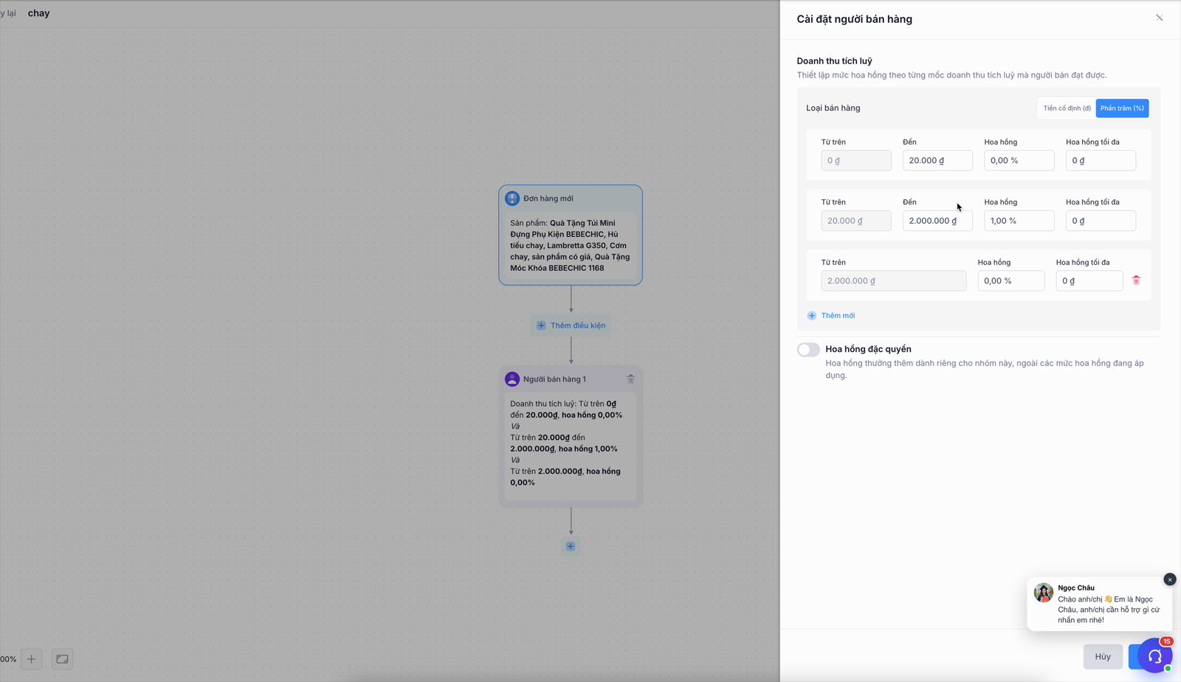Zoom in with the plus button
The image size is (1181, 682).
pyautogui.click(x=31, y=659)
